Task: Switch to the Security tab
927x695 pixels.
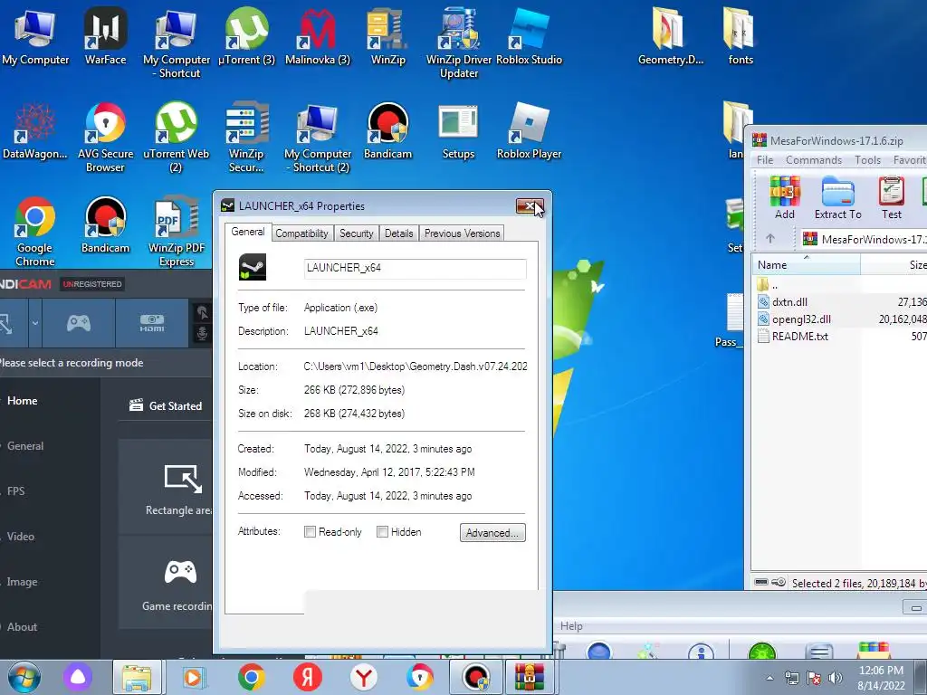Action: tap(357, 233)
